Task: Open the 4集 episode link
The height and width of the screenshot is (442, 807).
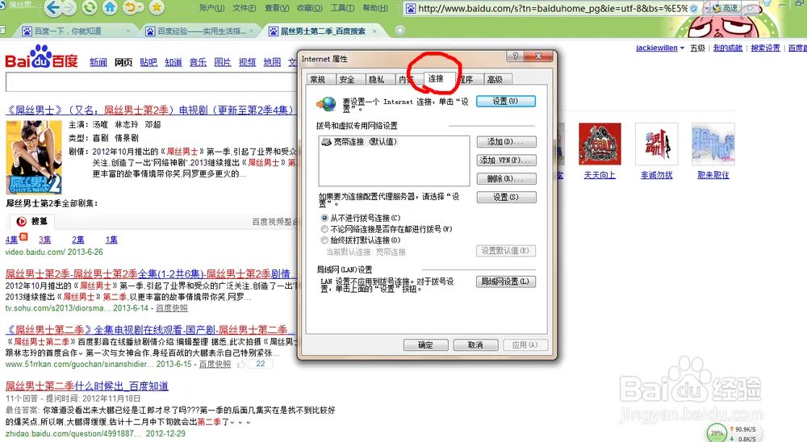Action: point(11,240)
